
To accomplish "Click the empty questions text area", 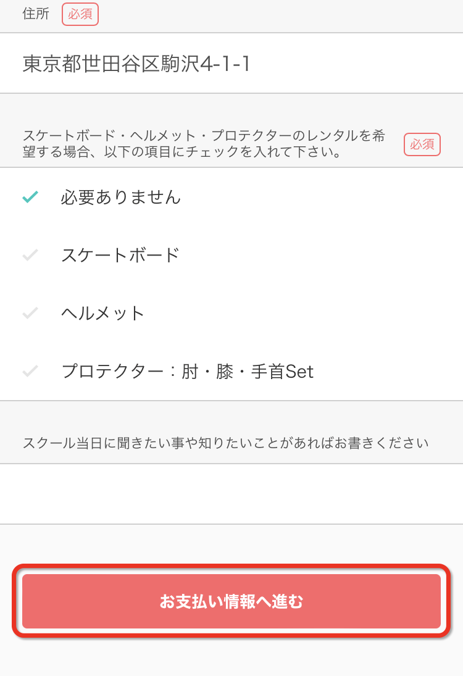I will tap(231, 494).
